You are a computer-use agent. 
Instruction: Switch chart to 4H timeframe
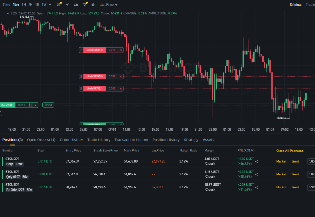pyautogui.click(x=30, y=5)
